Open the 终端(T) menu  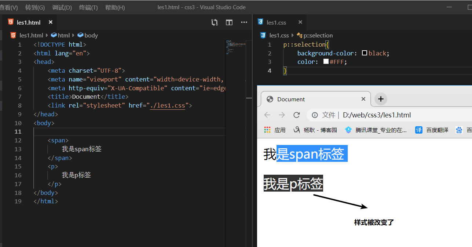(x=88, y=7)
